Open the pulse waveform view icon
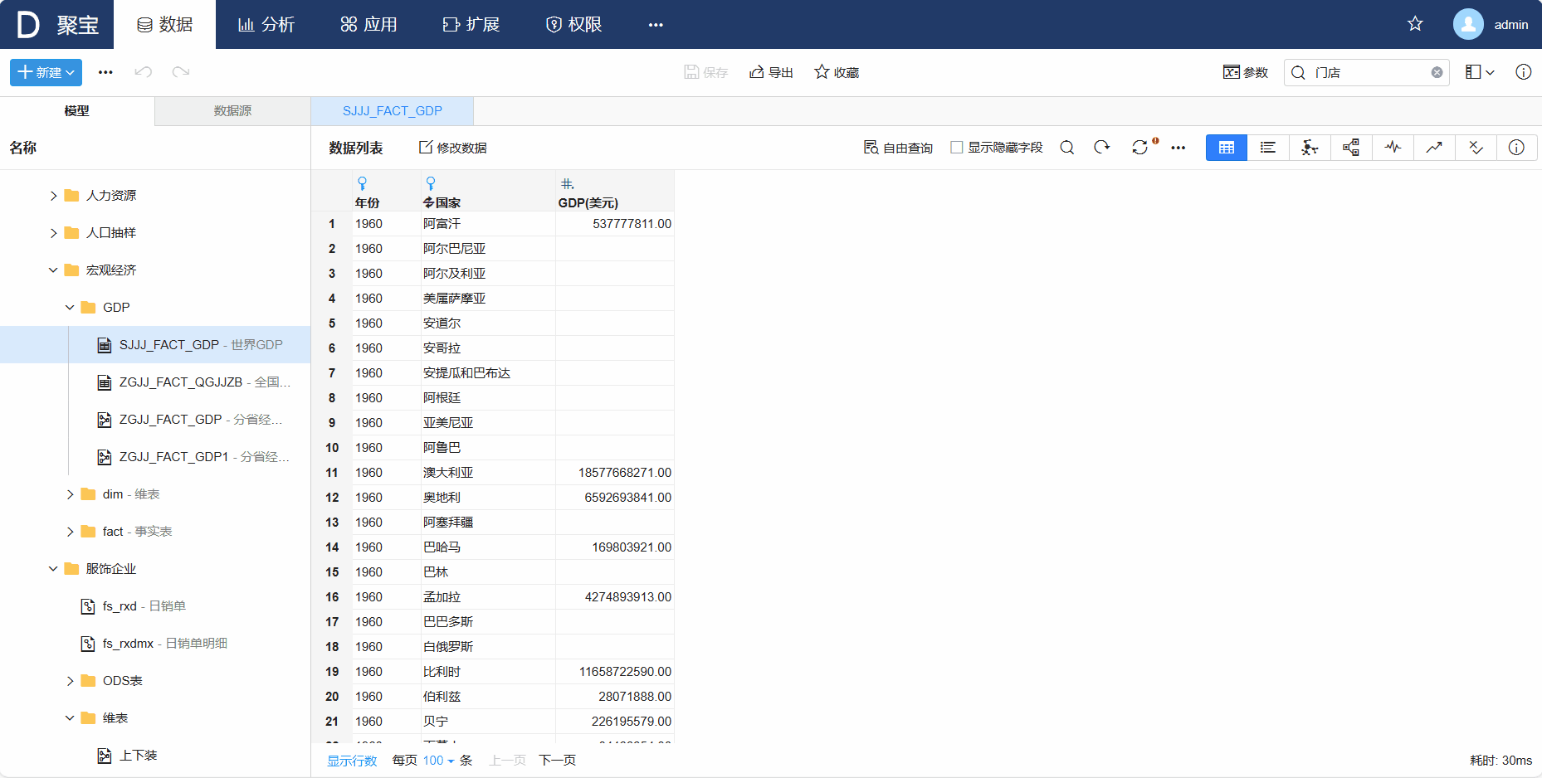The image size is (1542, 778). 1393,148
